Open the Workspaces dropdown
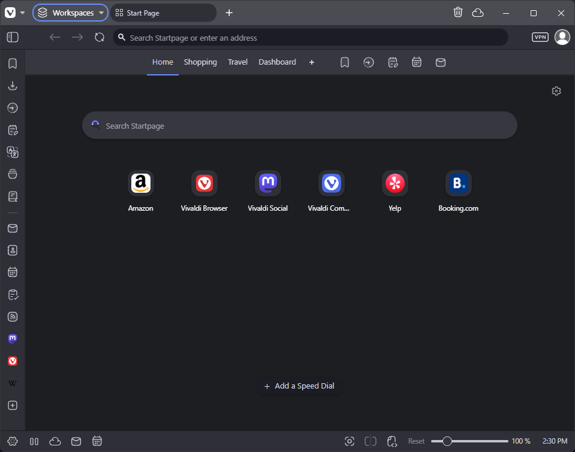Viewport: 575px width, 452px height. pyautogui.click(x=70, y=13)
